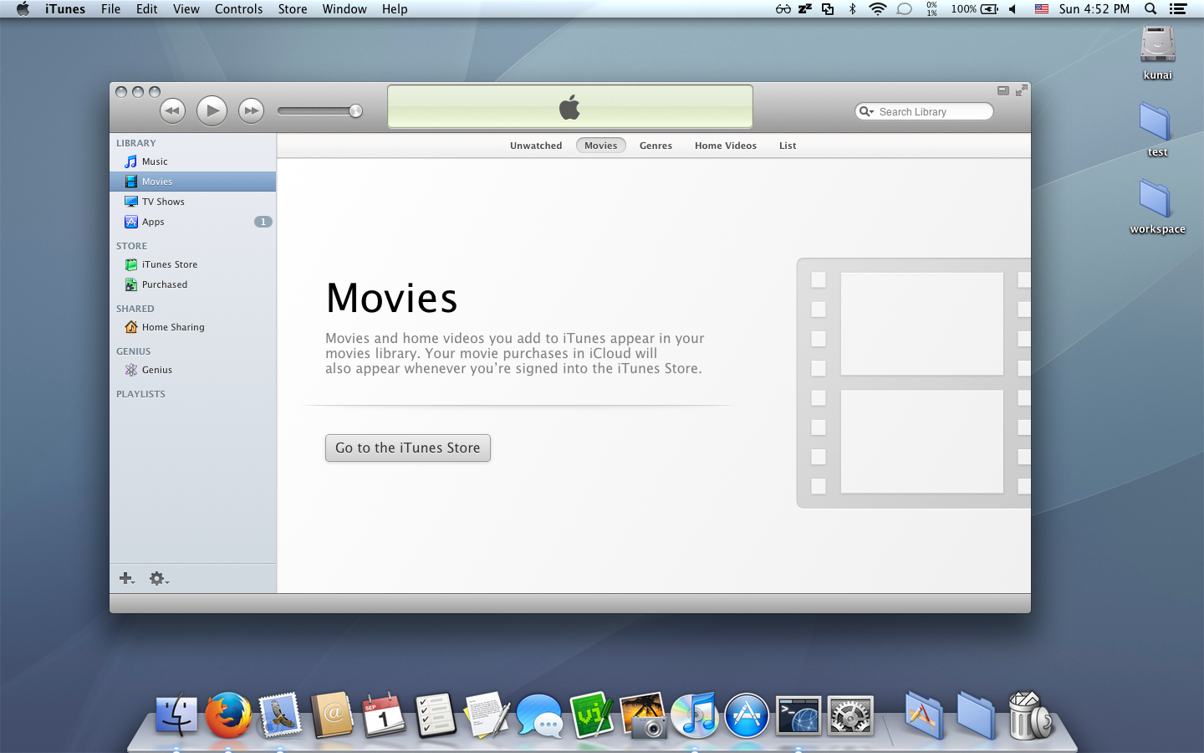Select Movies in the sidebar
Image resolution: width=1204 pixels, height=753 pixels.
coord(192,182)
